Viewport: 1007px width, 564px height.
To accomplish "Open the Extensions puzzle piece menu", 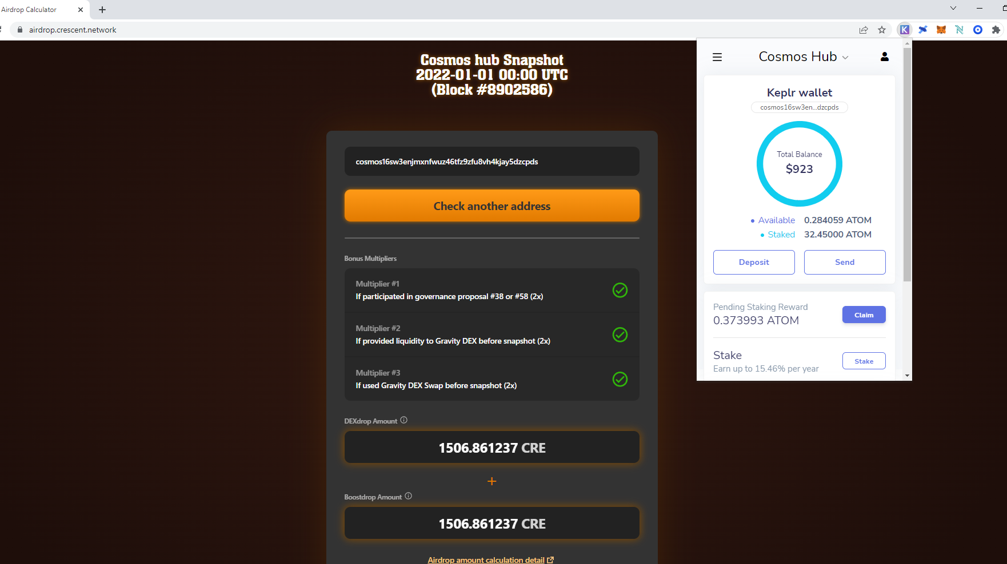I will tap(996, 30).
